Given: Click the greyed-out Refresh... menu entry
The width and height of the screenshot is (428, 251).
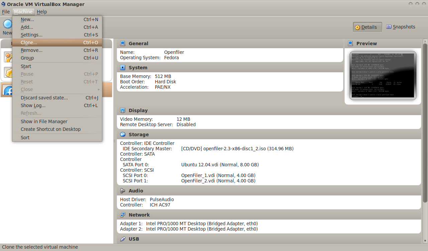Looking at the screenshot, I should [x=57, y=113].
